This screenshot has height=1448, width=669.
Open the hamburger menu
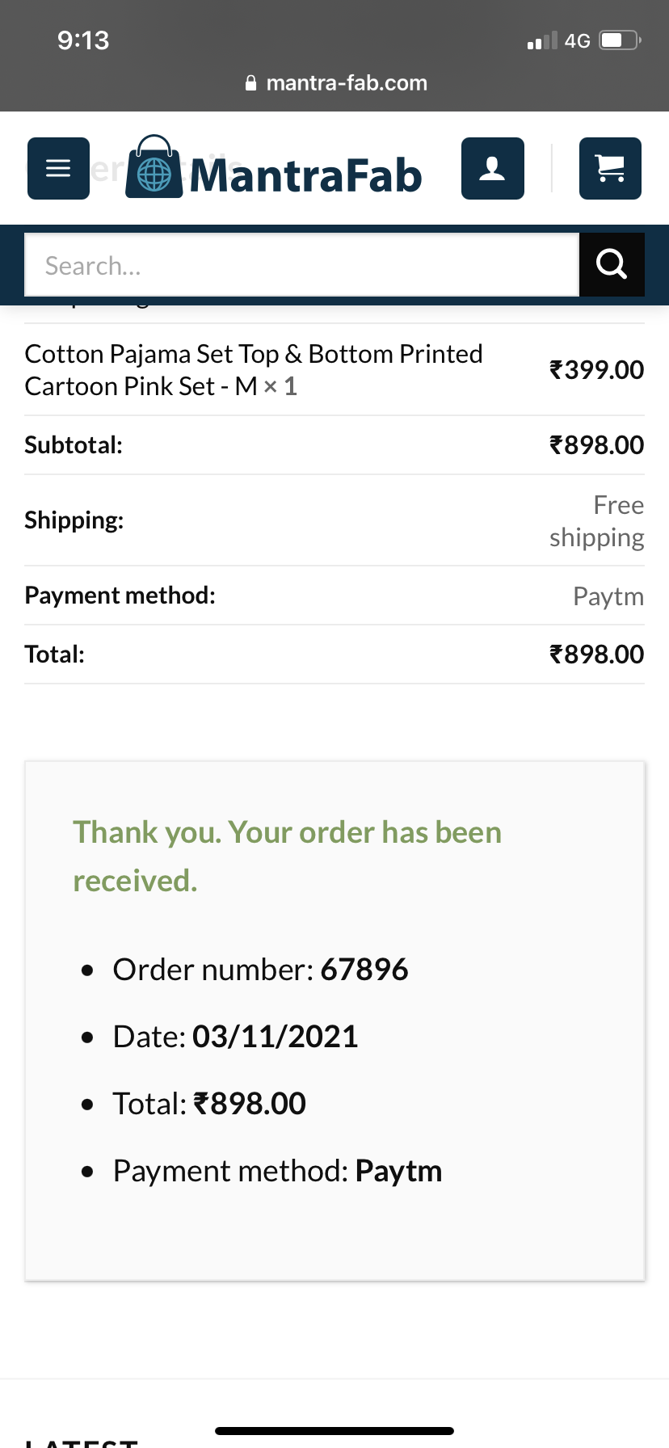58,168
